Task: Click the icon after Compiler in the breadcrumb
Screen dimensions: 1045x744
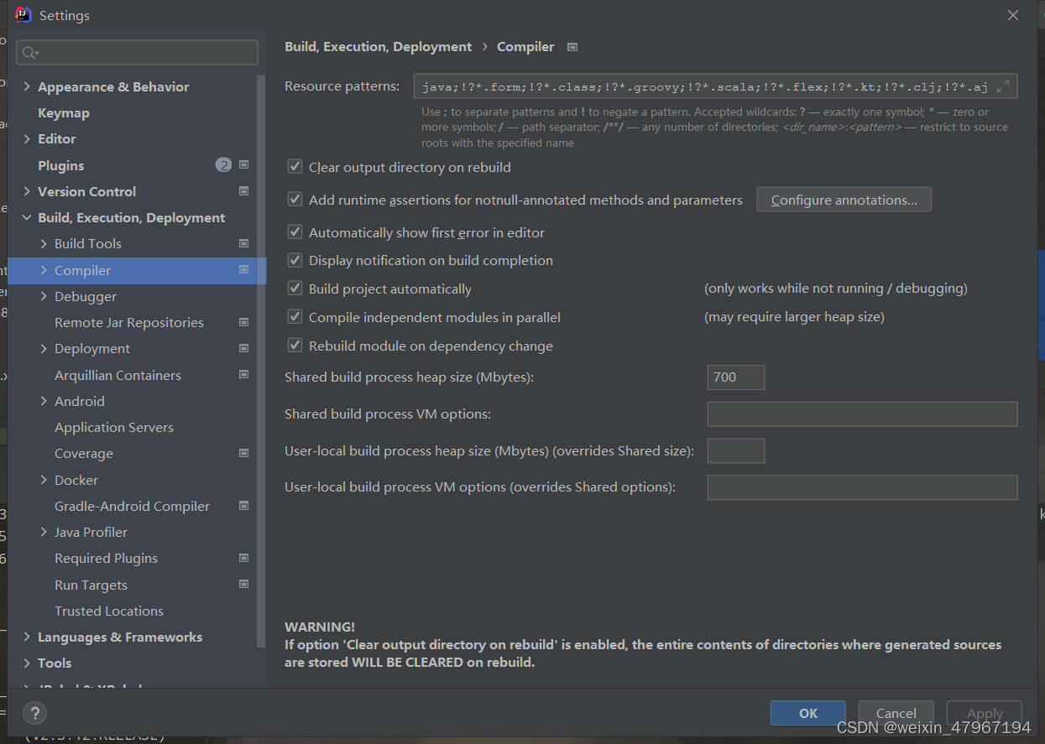Action: (572, 47)
